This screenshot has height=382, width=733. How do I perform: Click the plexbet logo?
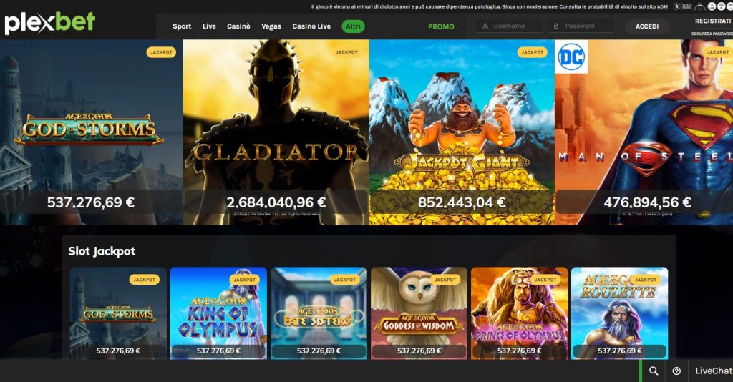pos(49,23)
